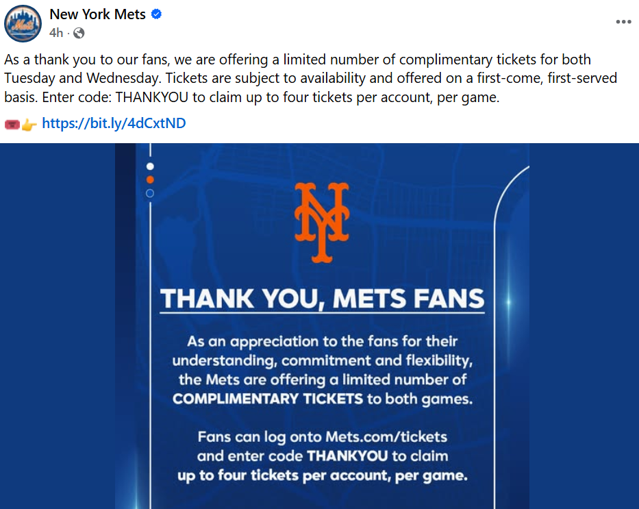Open the New York Mets page name link

point(98,14)
